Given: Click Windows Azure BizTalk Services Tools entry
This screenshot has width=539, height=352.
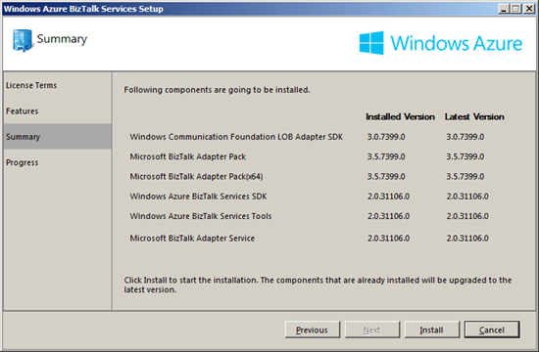Looking at the screenshot, I should [x=200, y=216].
